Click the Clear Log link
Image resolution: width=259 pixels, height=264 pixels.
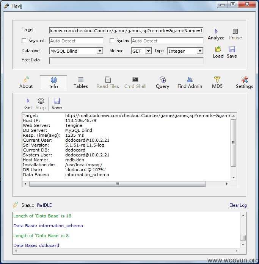(x=238, y=205)
